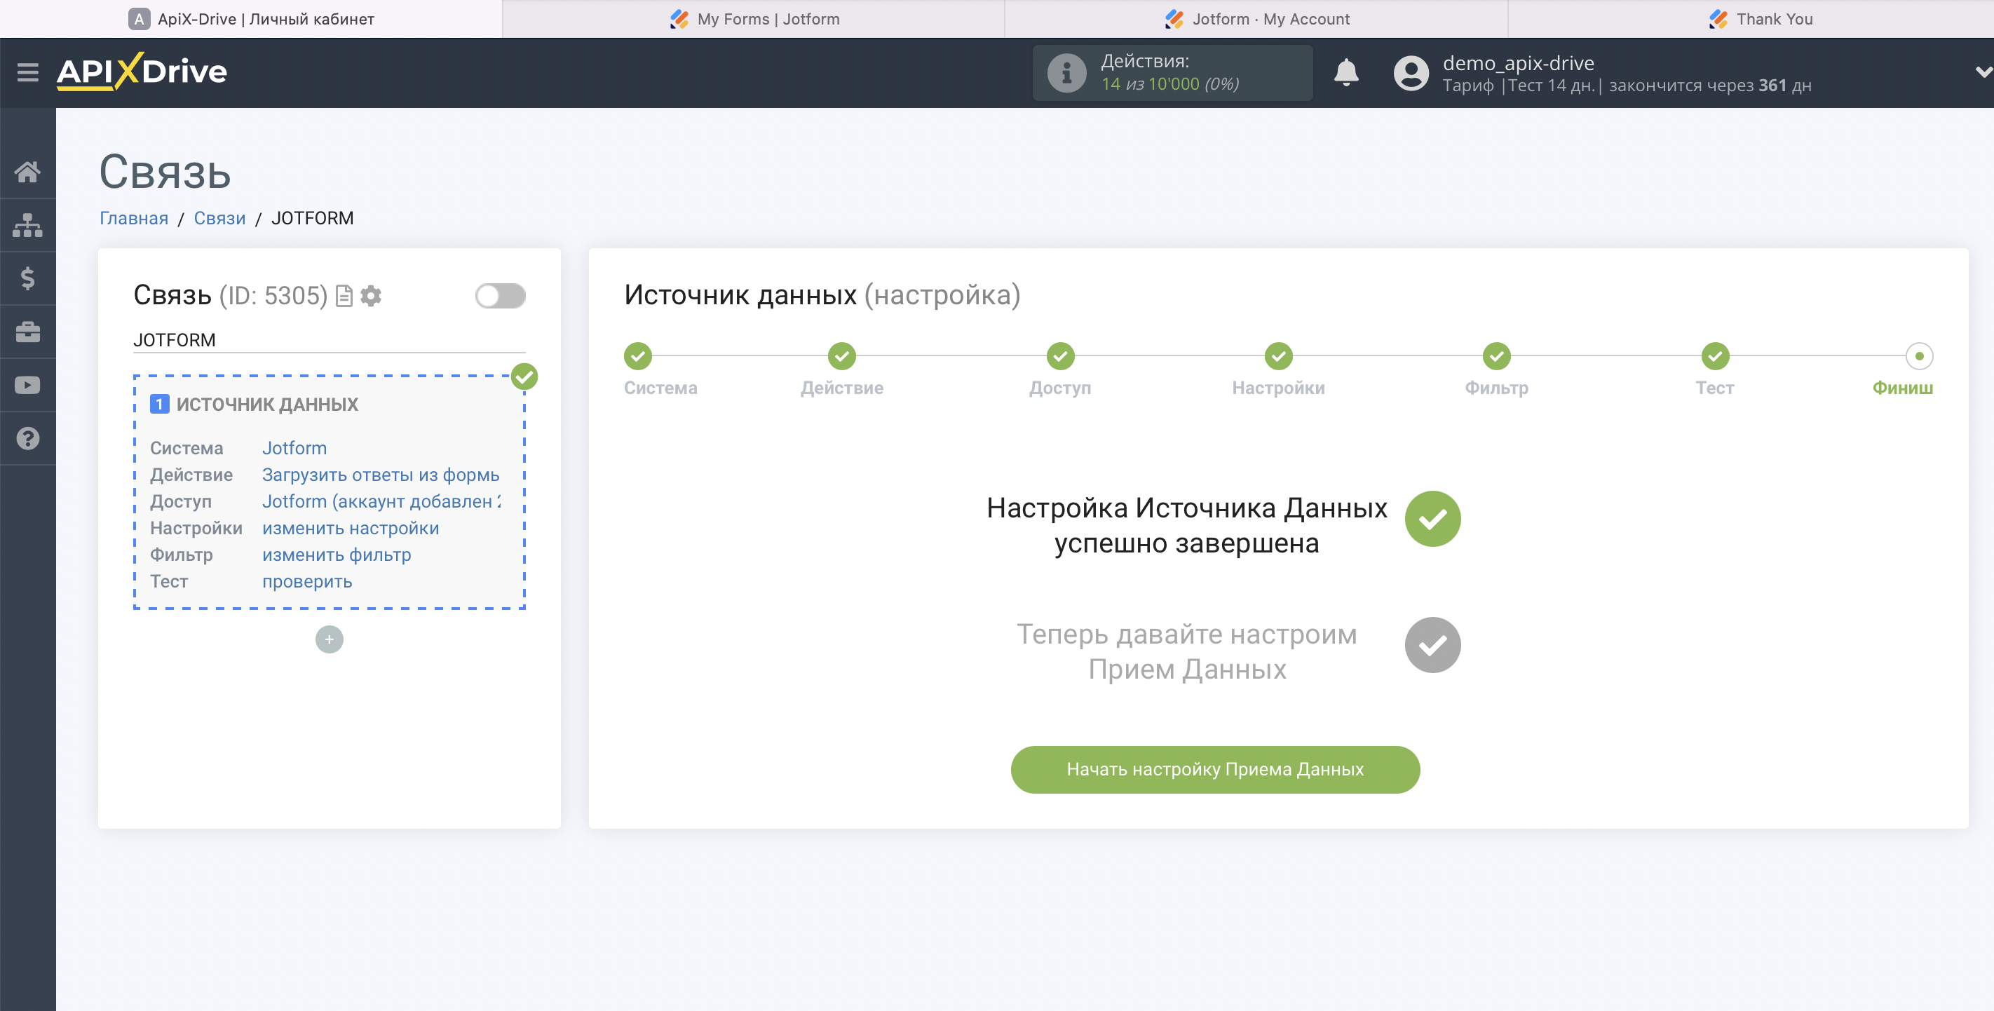Open the hamburger menu icon
This screenshot has width=1994, height=1011.
coord(28,72)
